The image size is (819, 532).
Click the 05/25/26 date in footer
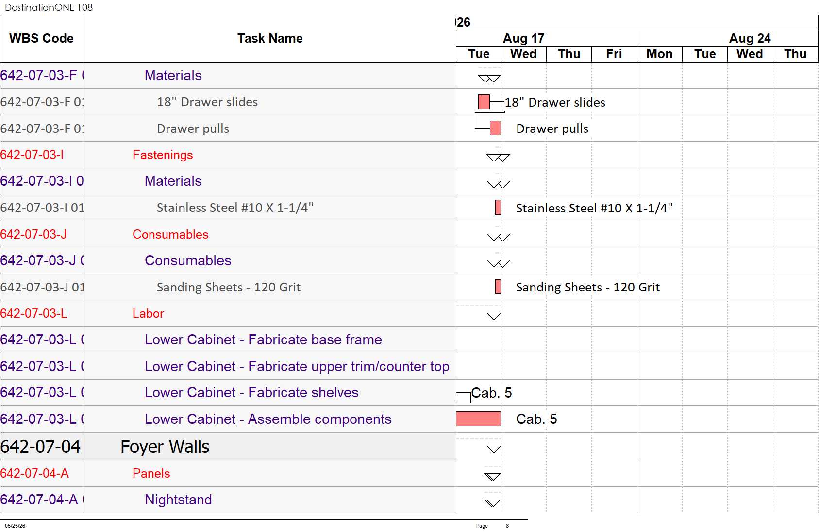point(15,526)
